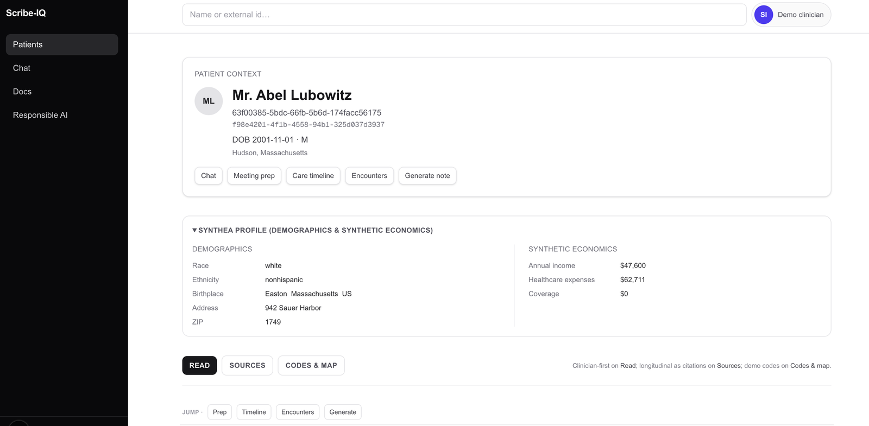Jump to the Generate section

point(343,412)
